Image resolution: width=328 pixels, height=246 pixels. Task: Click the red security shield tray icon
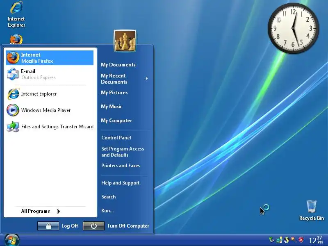click(301, 239)
